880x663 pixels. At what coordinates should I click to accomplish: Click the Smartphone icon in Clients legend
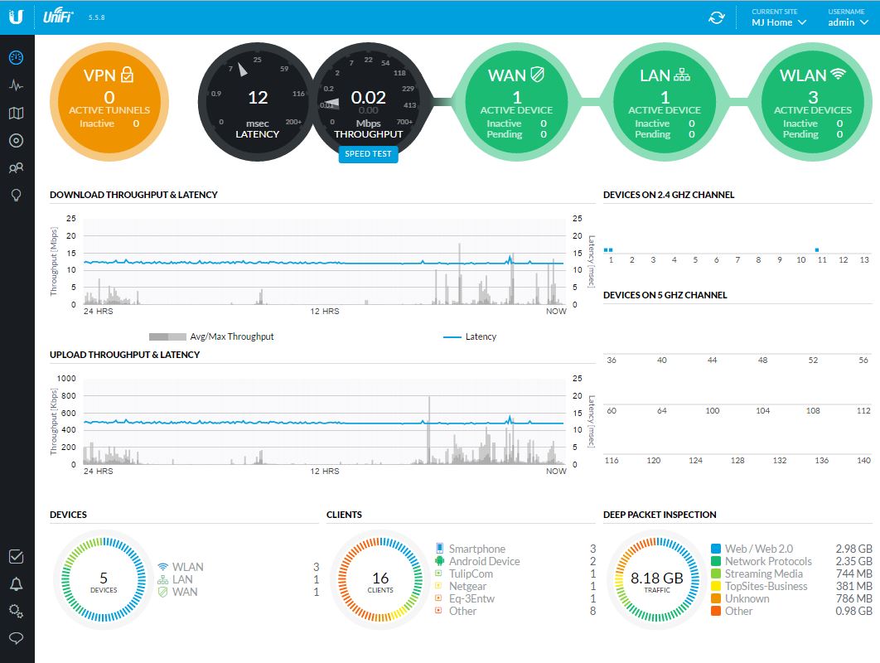(439, 548)
